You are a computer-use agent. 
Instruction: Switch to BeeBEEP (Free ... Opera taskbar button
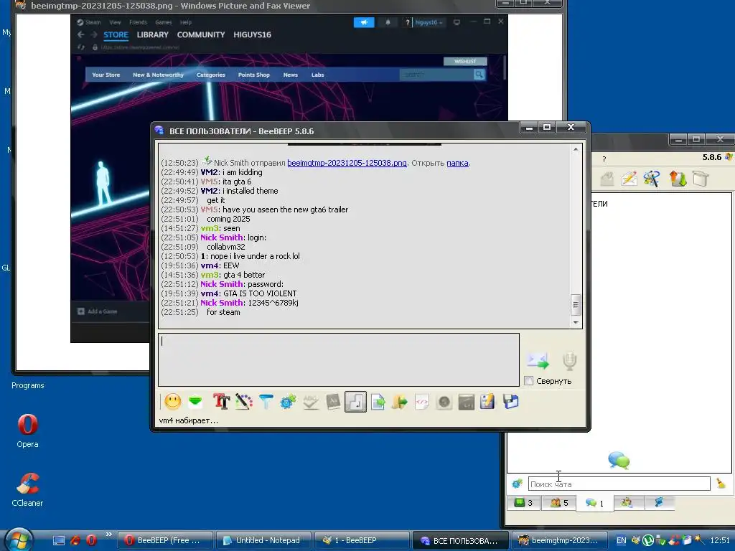(x=164, y=540)
